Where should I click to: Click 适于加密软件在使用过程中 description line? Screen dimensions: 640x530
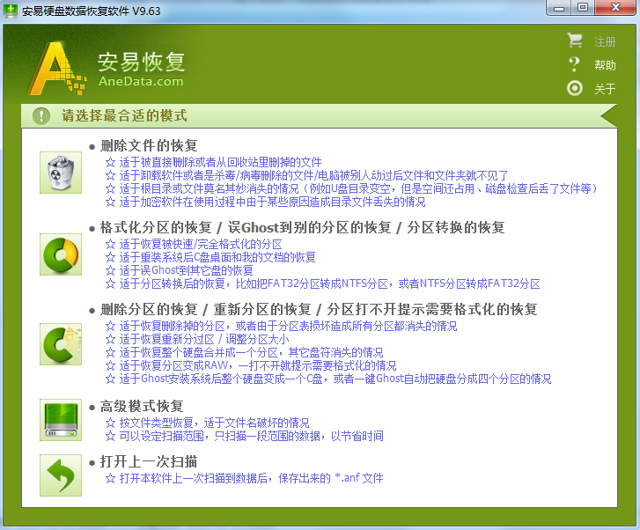[265, 202]
